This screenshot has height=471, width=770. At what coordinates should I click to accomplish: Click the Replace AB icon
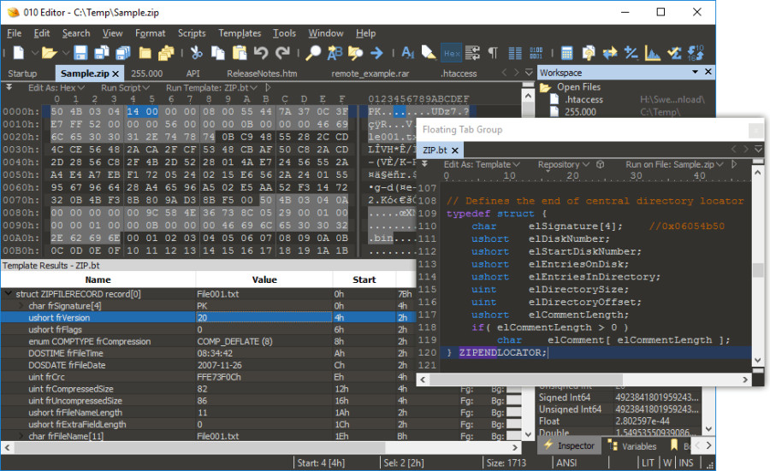(x=335, y=52)
